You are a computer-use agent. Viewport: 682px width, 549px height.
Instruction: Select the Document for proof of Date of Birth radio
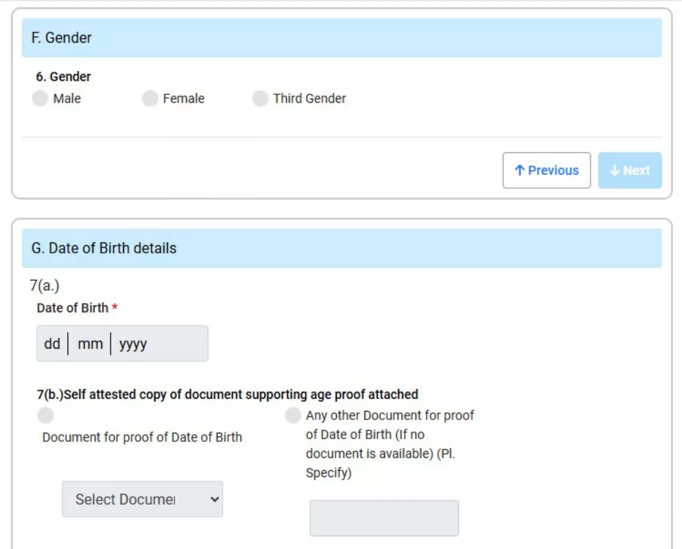coord(46,415)
